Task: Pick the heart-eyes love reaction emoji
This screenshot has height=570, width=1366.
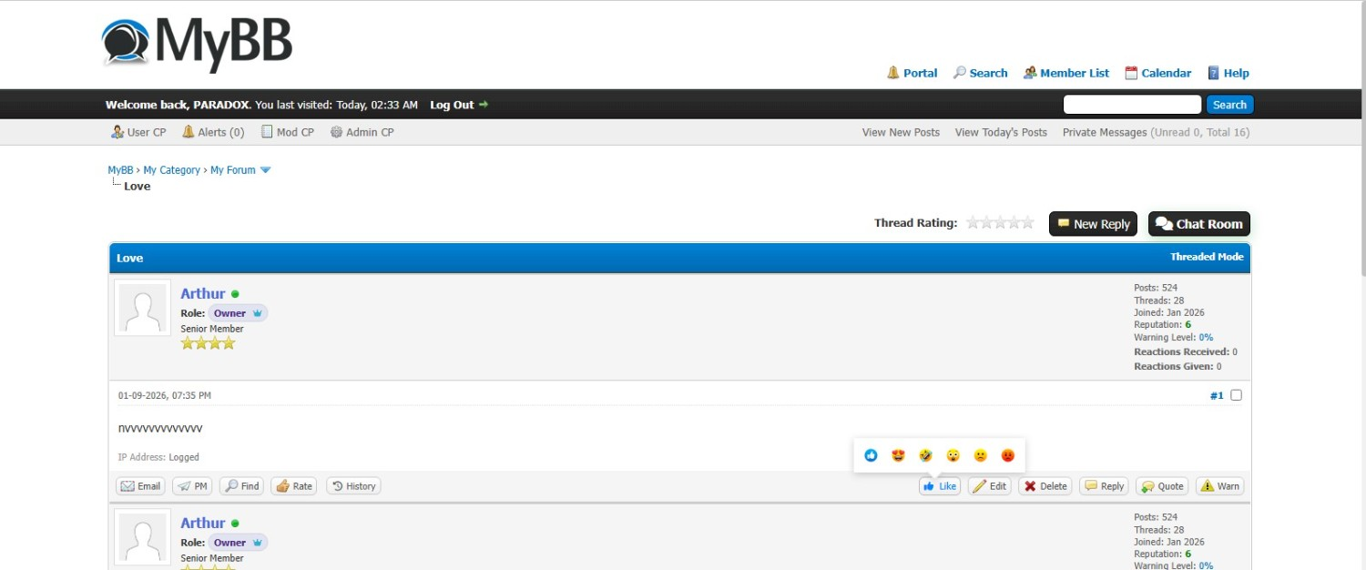Action: [x=898, y=455]
